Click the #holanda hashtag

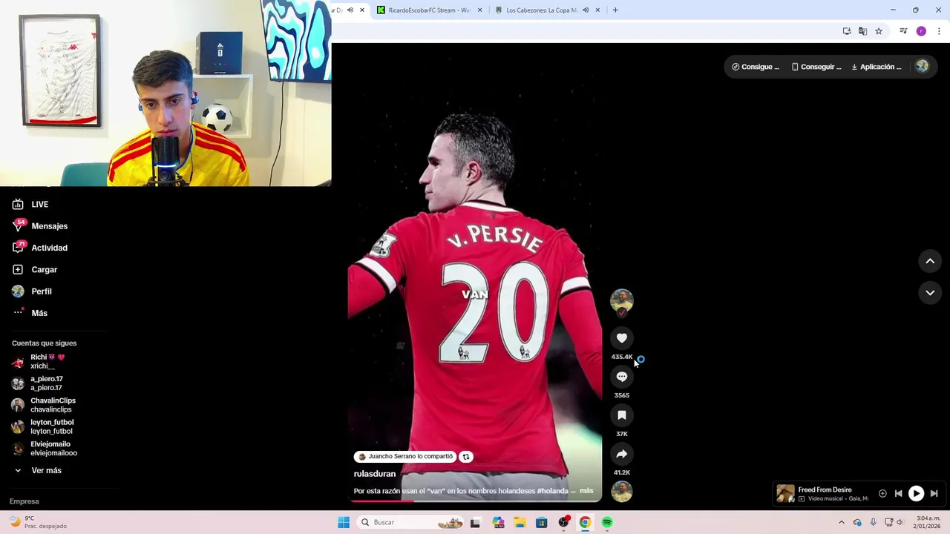pos(551,491)
